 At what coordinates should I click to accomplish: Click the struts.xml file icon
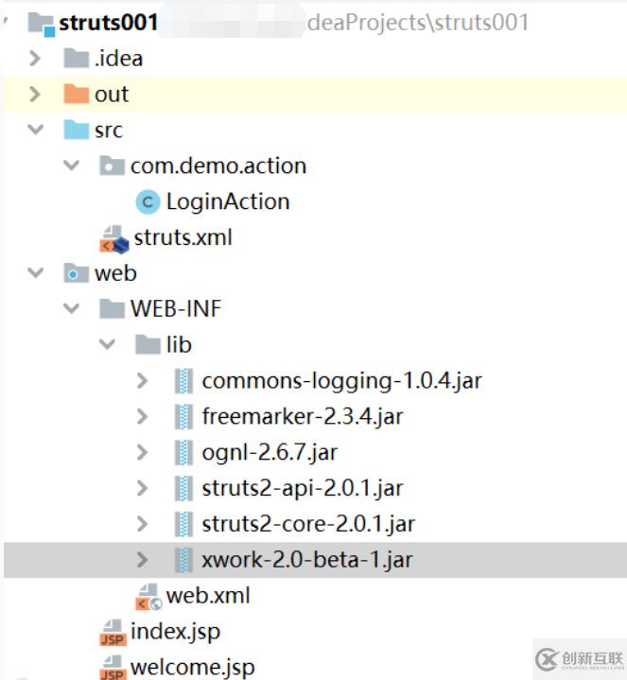(x=114, y=239)
